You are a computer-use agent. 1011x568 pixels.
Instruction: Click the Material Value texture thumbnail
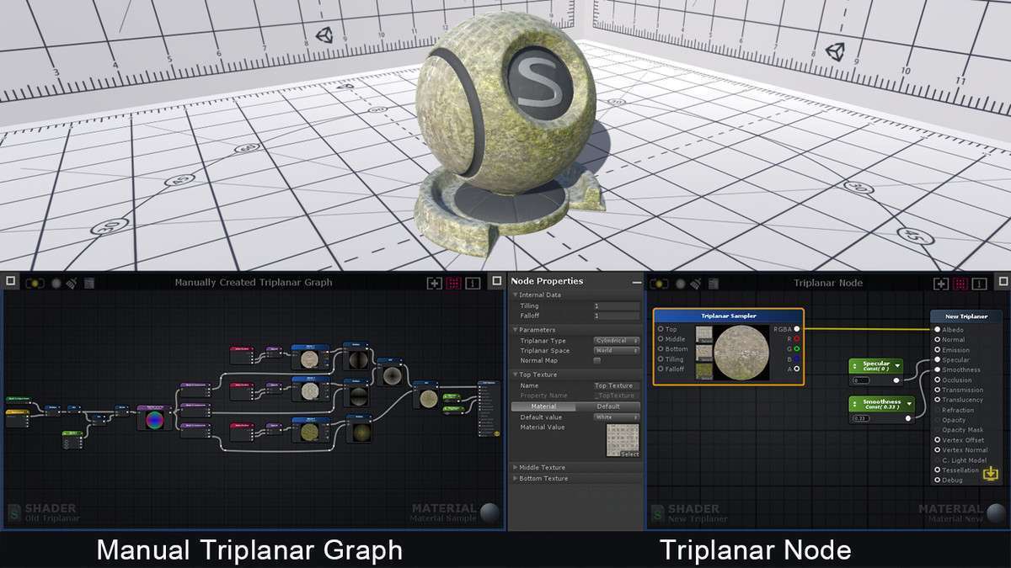click(623, 440)
